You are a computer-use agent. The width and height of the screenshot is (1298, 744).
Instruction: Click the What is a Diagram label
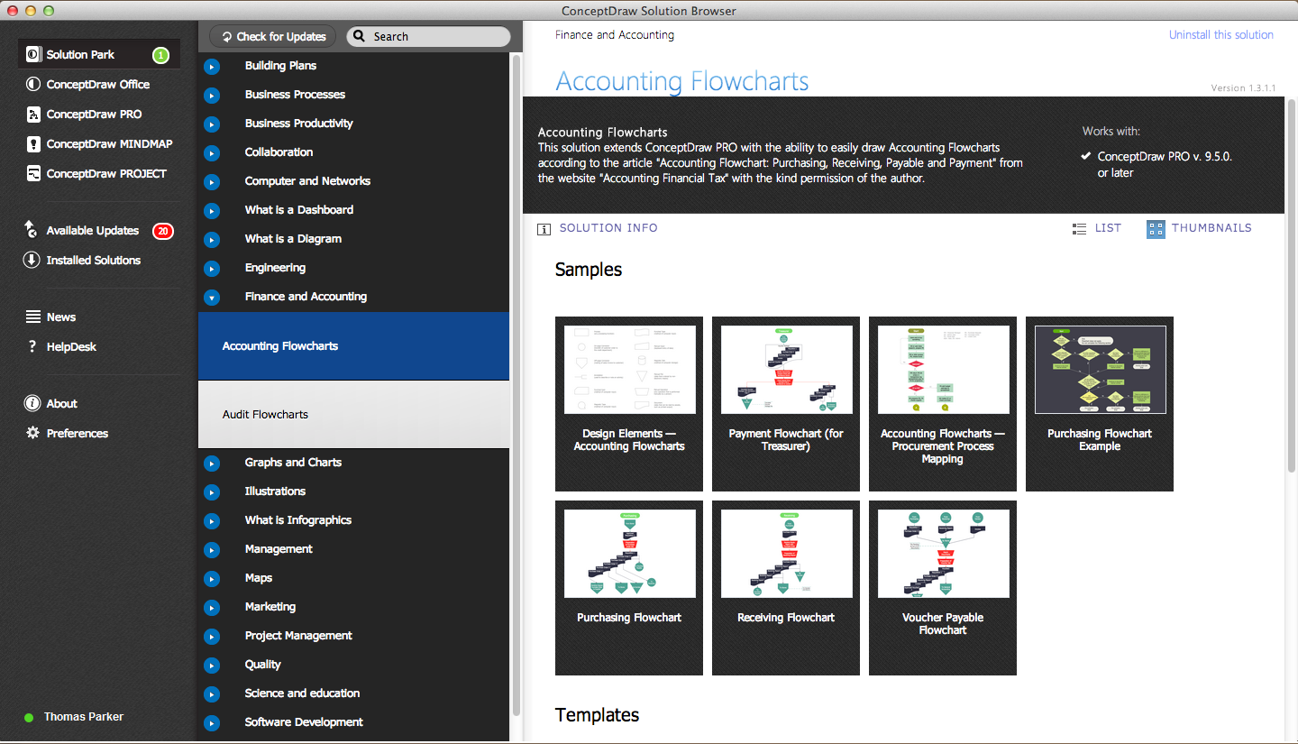point(293,239)
